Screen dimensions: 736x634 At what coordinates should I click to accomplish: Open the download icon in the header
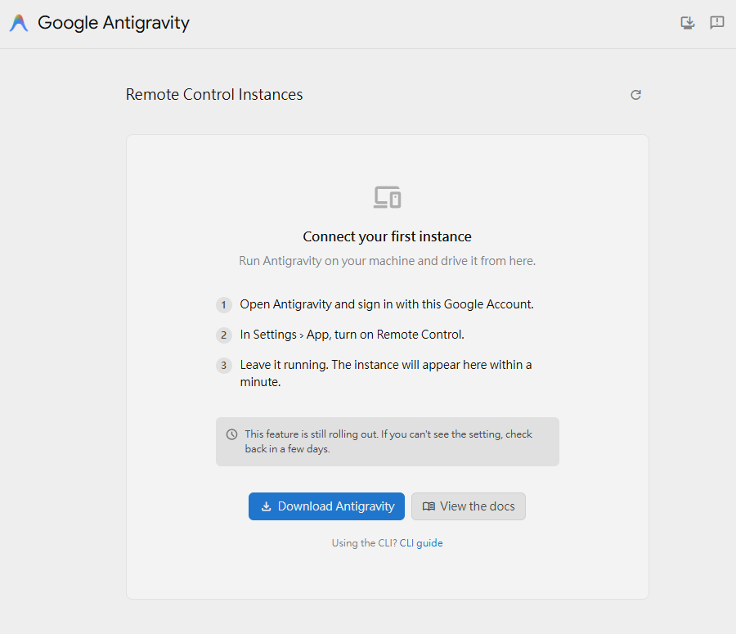coord(688,23)
